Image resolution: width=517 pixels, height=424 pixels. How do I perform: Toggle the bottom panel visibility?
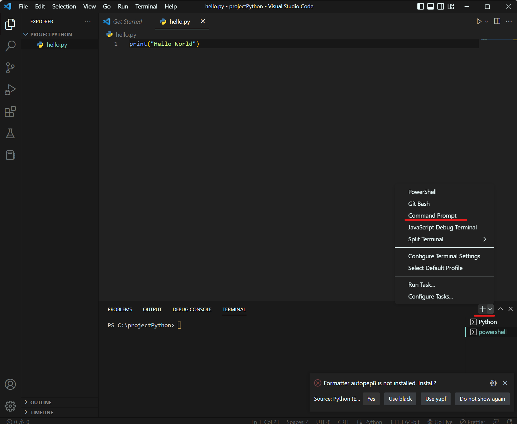[x=431, y=6]
